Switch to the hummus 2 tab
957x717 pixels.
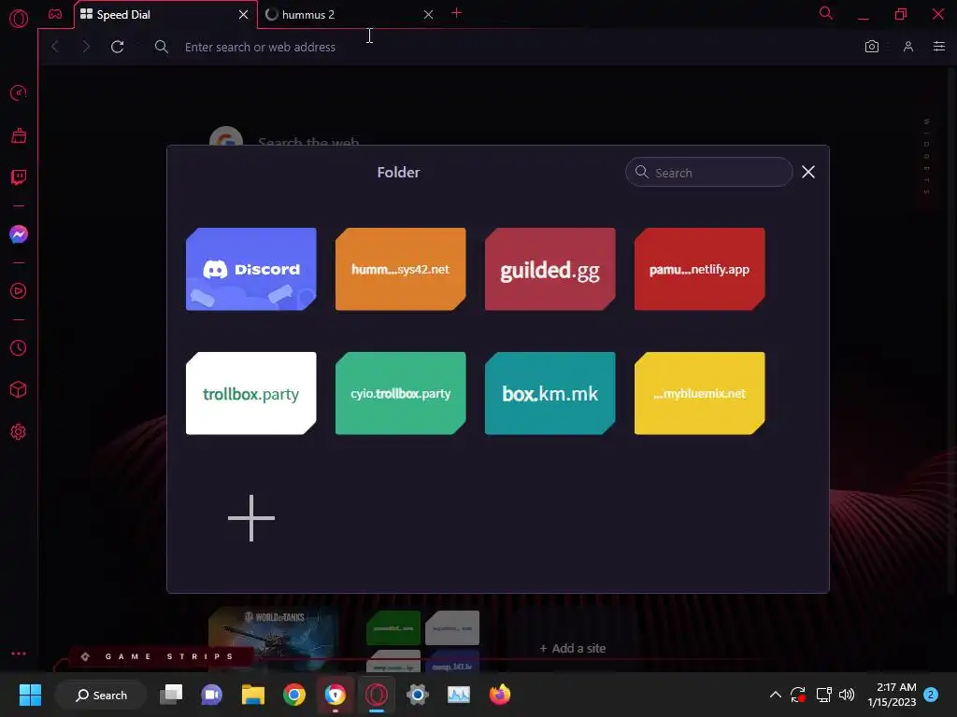point(350,15)
